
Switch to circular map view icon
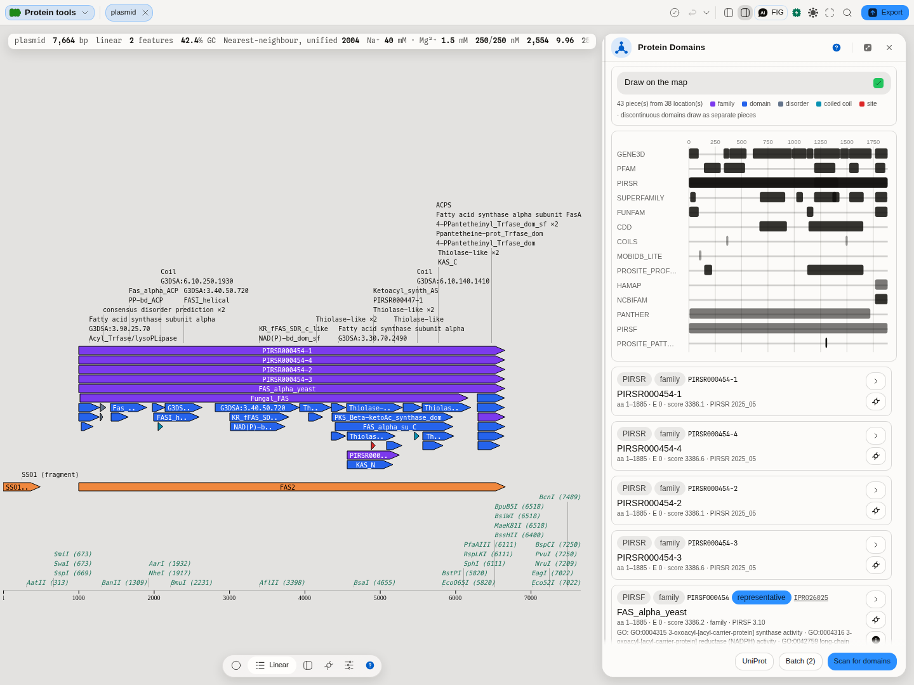tap(236, 665)
